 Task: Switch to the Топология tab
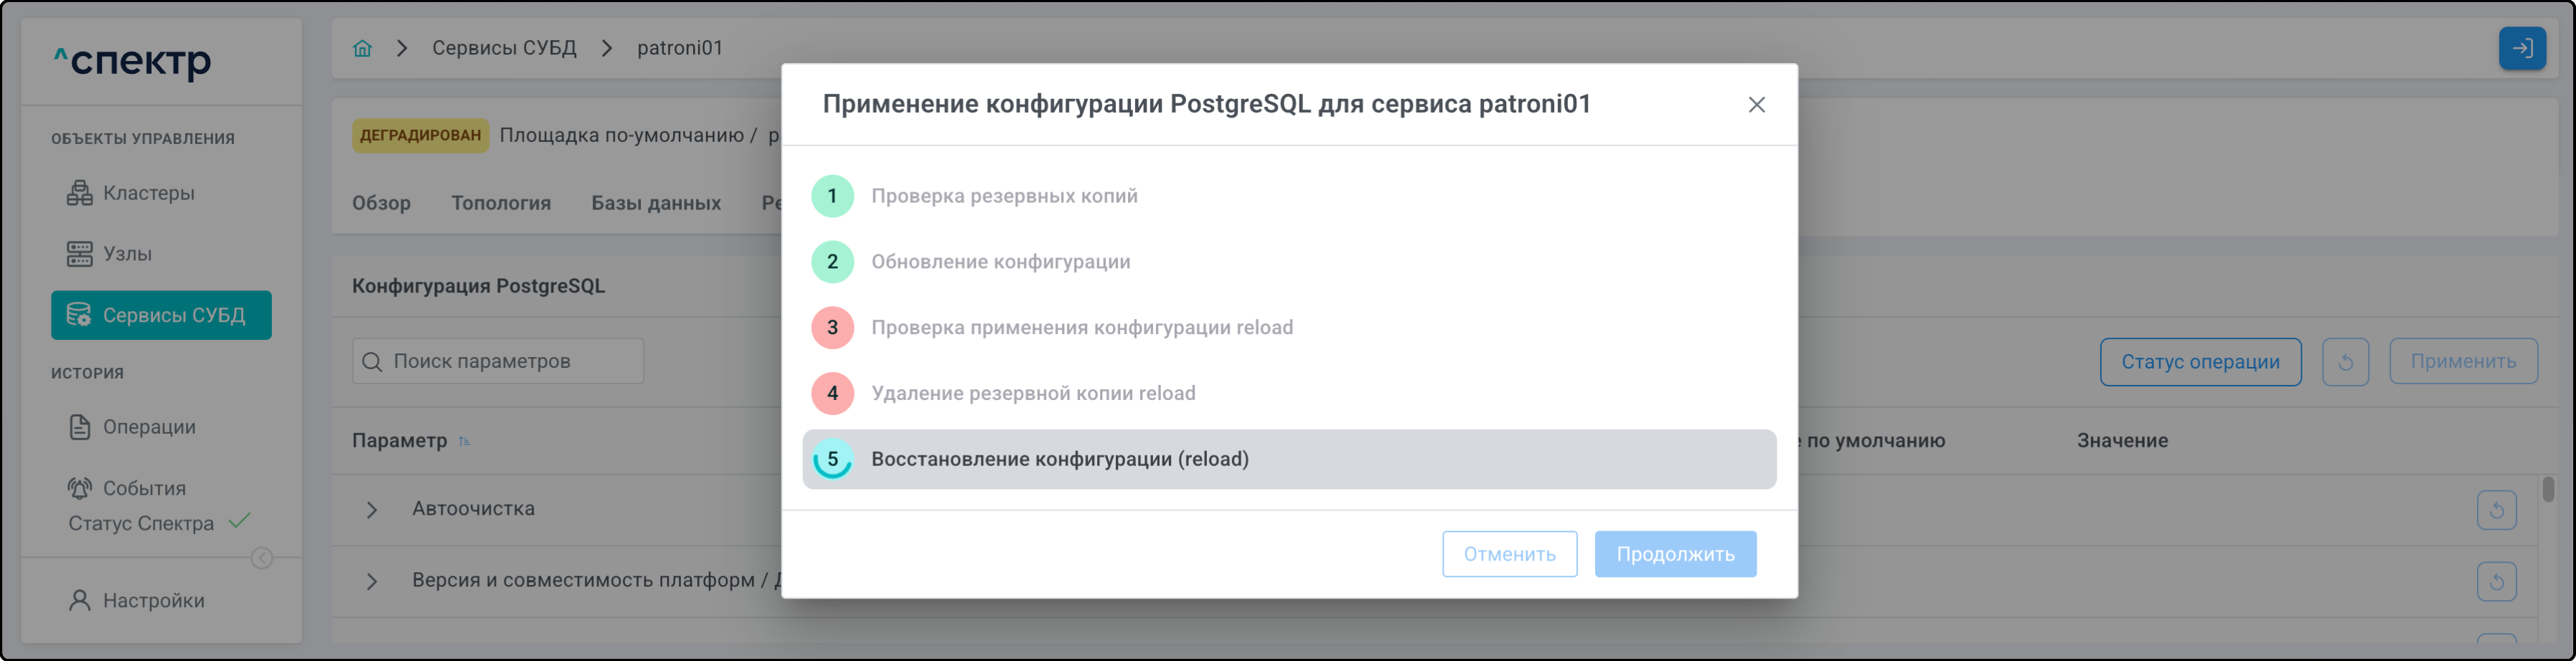[x=500, y=203]
